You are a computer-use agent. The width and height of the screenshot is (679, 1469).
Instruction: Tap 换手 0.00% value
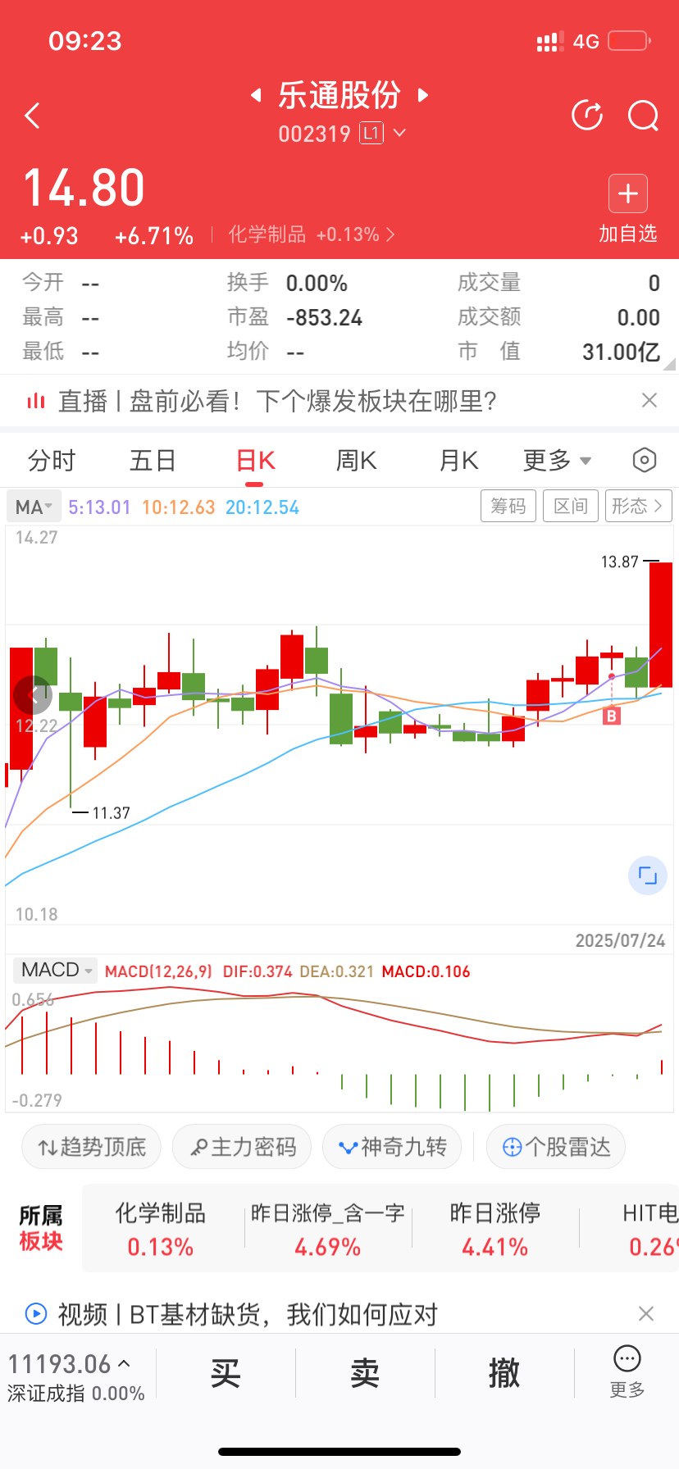[x=317, y=283]
